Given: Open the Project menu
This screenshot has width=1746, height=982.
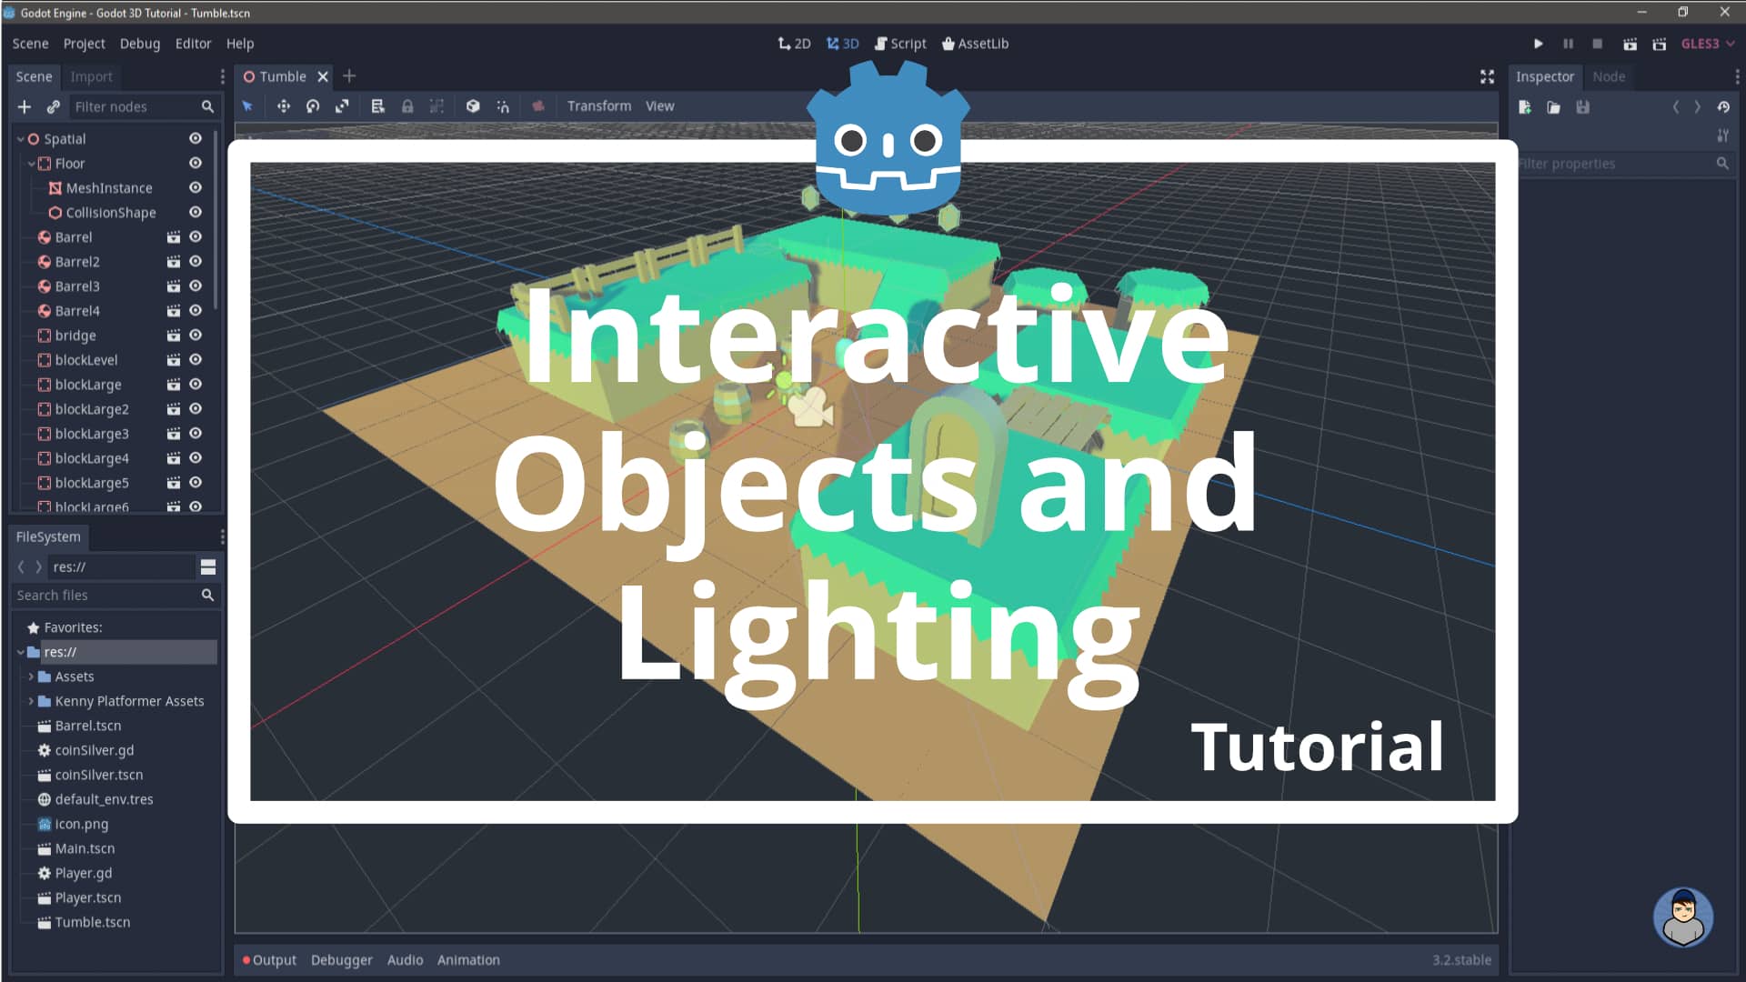Looking at the screenshot, I should pos(83,43).
